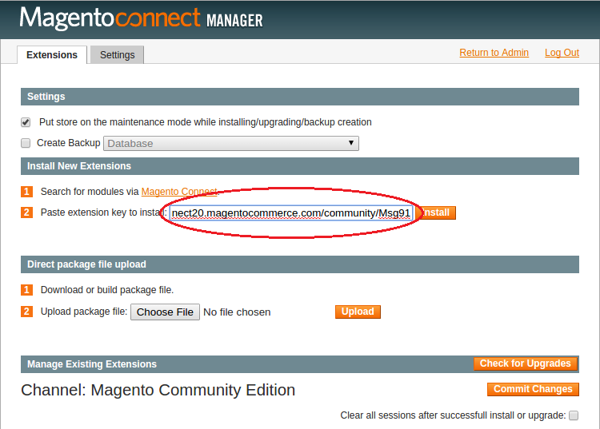Focus the extension key input field
Viewport: 600px width, 429px height.
click(291, 213)
